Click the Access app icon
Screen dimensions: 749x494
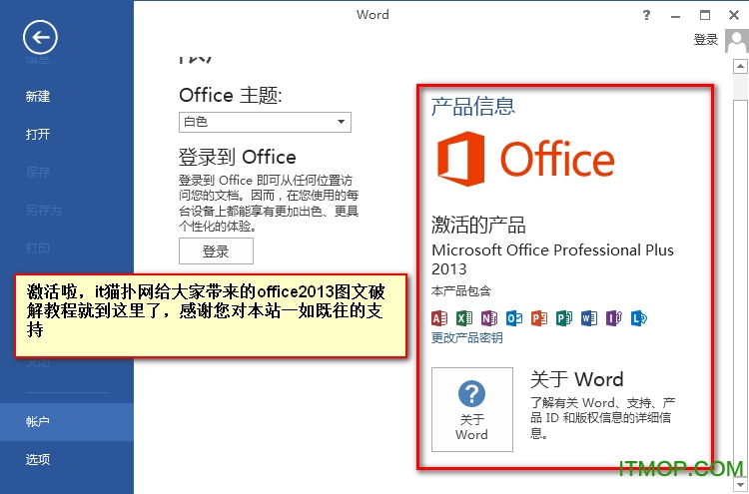click(x=439, y=318)
